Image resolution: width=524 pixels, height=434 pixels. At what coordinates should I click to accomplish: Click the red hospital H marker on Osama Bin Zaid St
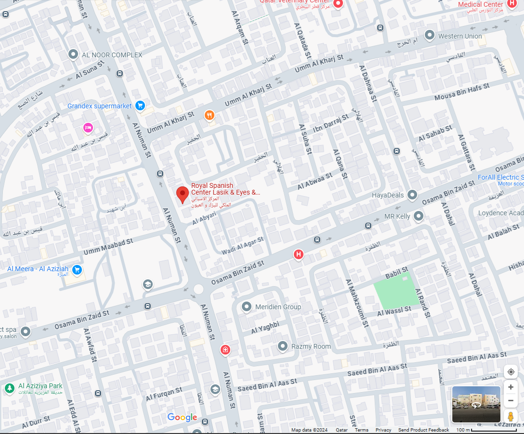299,255
